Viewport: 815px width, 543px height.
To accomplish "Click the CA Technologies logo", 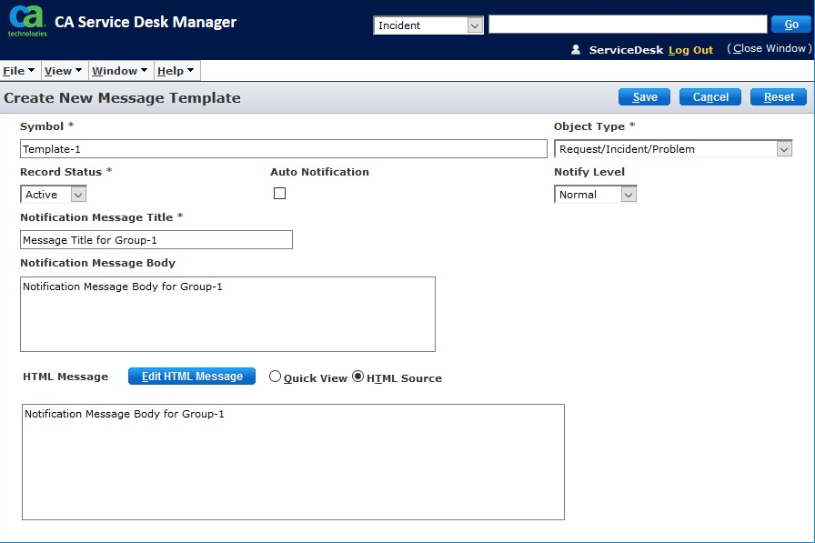I will [x=26, y=20].
